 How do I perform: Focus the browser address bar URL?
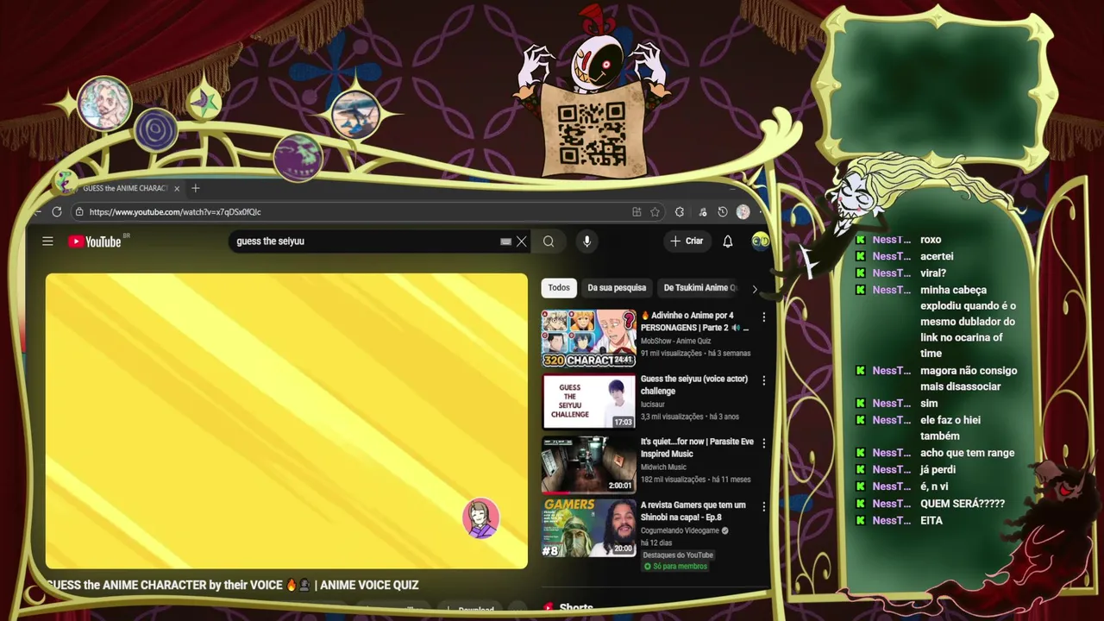[175, 211]
